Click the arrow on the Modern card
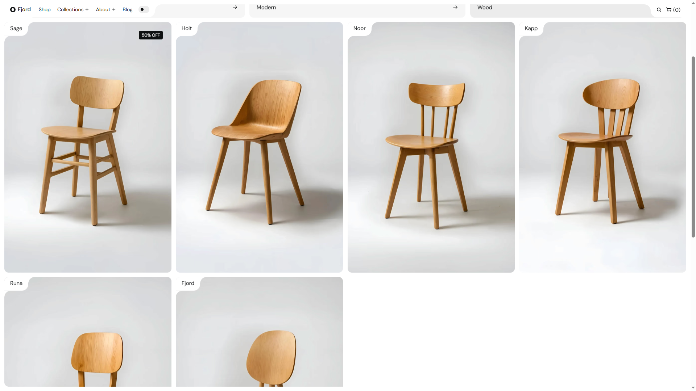The image size is (696, 391). (x=455, y=7)
